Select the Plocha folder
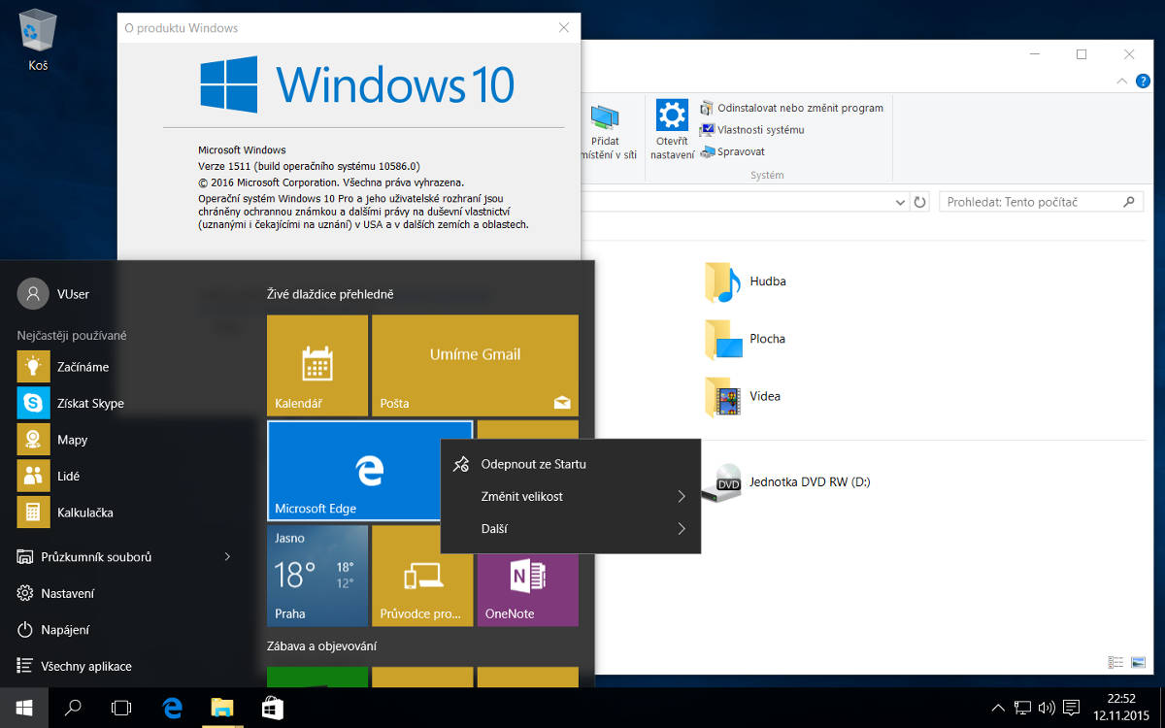 click(x=746, y=339)
